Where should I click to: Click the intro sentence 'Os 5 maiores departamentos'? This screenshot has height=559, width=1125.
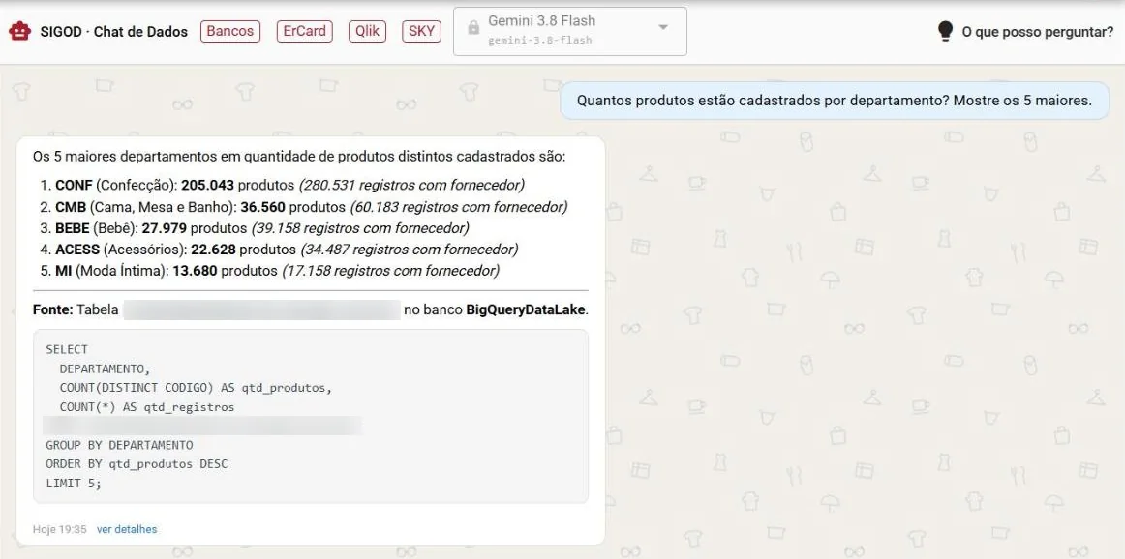click(299, 157)
